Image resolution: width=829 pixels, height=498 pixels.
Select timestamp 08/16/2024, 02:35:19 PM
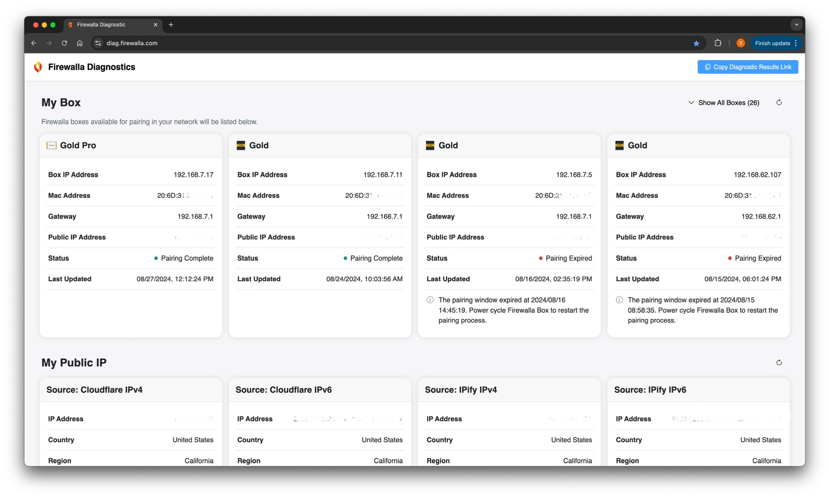tap(553, 279)
